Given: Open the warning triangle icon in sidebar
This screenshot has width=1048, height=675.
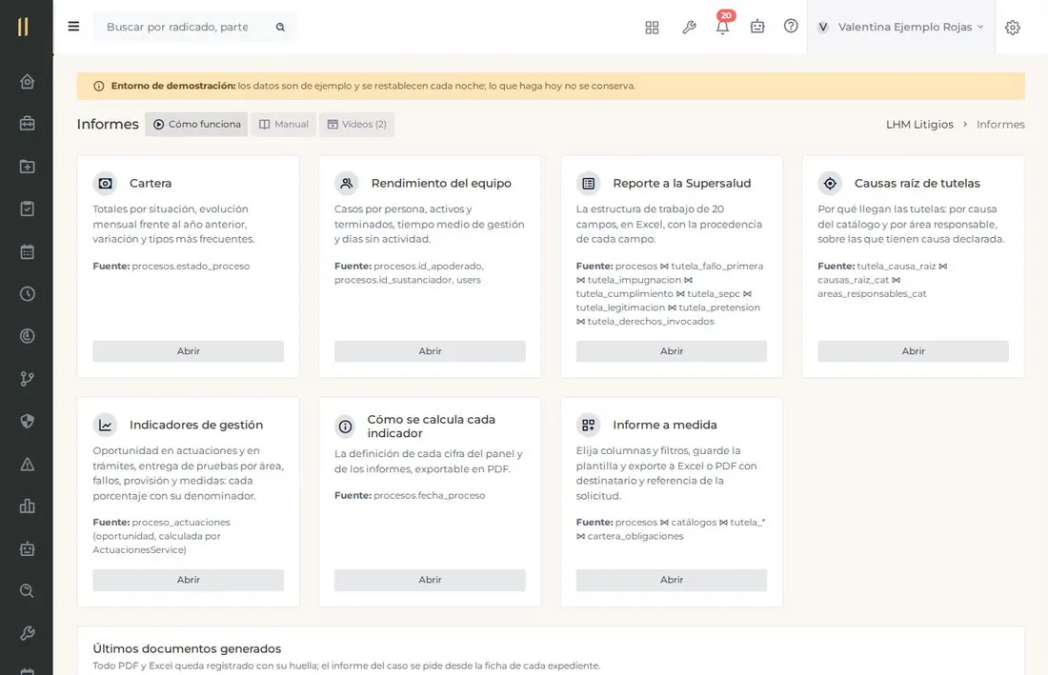Looking at the screenshot, I should (x=27, y=464).
